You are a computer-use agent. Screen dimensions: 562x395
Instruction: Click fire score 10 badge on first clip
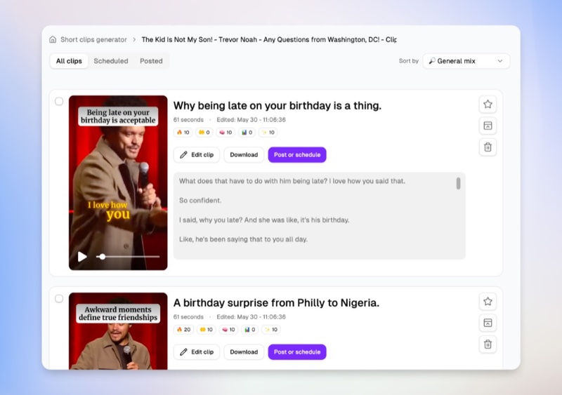pos(183,133)
